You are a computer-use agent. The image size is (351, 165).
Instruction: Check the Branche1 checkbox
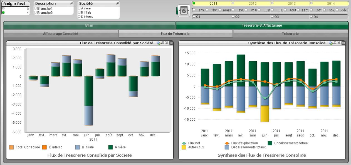point(35,8)
